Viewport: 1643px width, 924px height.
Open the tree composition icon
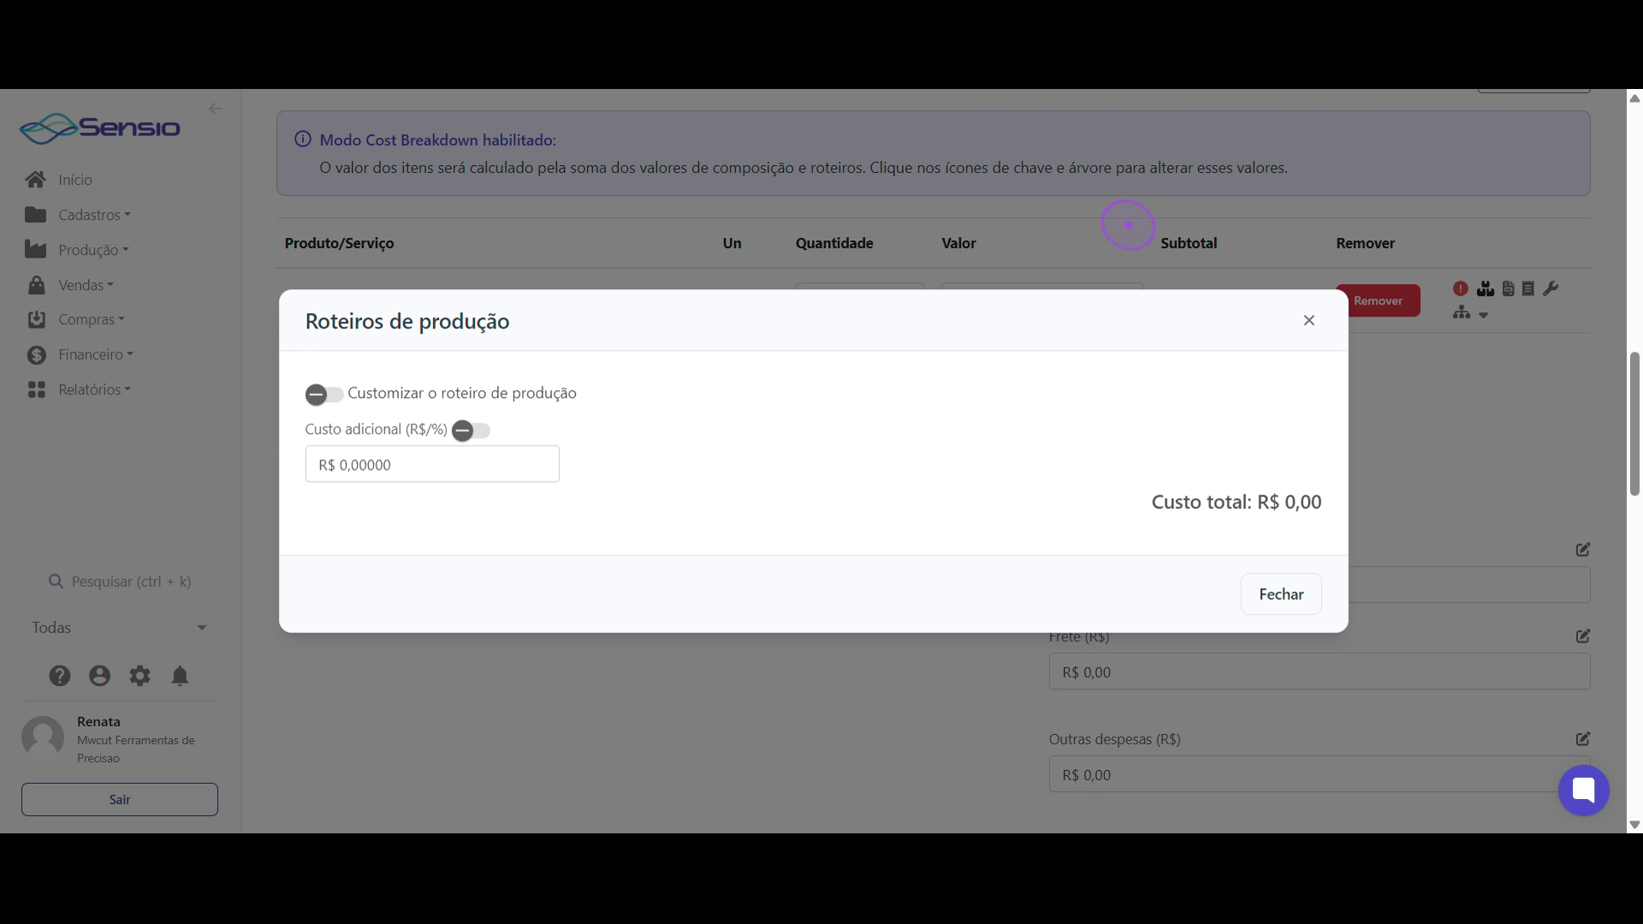point(1462,313)
